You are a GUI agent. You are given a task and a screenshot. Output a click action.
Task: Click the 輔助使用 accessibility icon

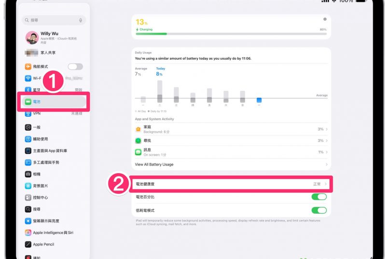point(28,139)
